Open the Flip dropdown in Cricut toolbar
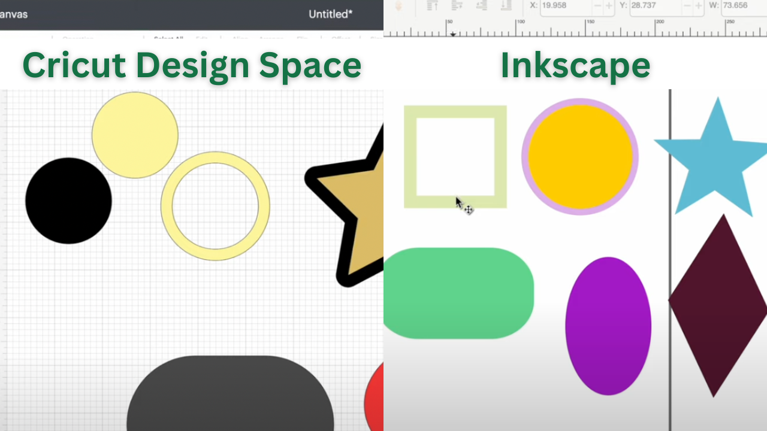 [x=302, y=37]
